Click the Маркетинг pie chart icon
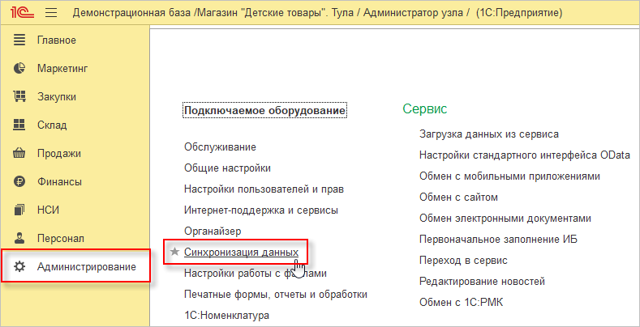The height and width of the screenshot is (327, 640). [x=20, y=69]
